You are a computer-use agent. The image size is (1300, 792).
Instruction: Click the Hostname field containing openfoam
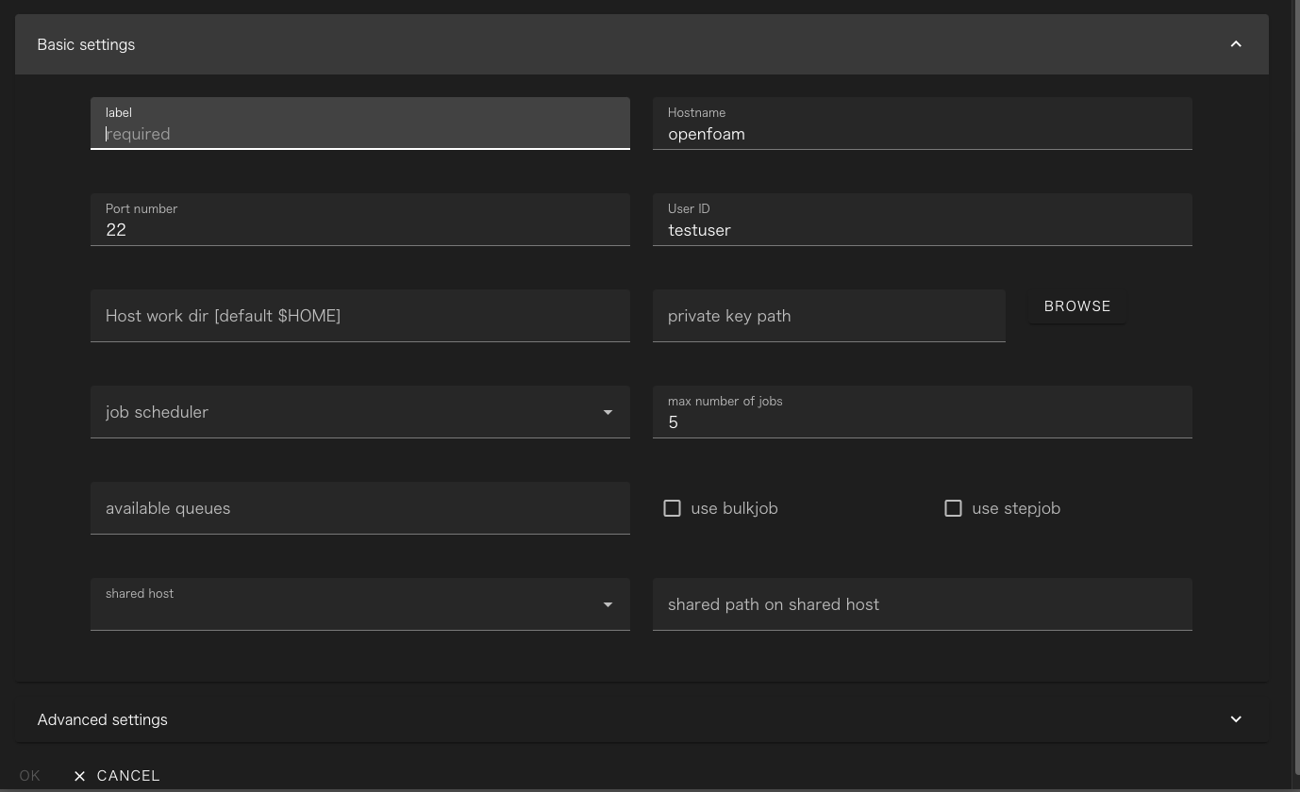pyautogui.click(x=923, y=124)
